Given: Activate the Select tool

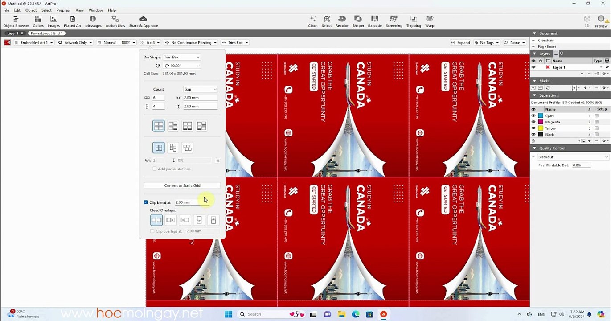Looking at the screenshot, I should tap(327, 21).
